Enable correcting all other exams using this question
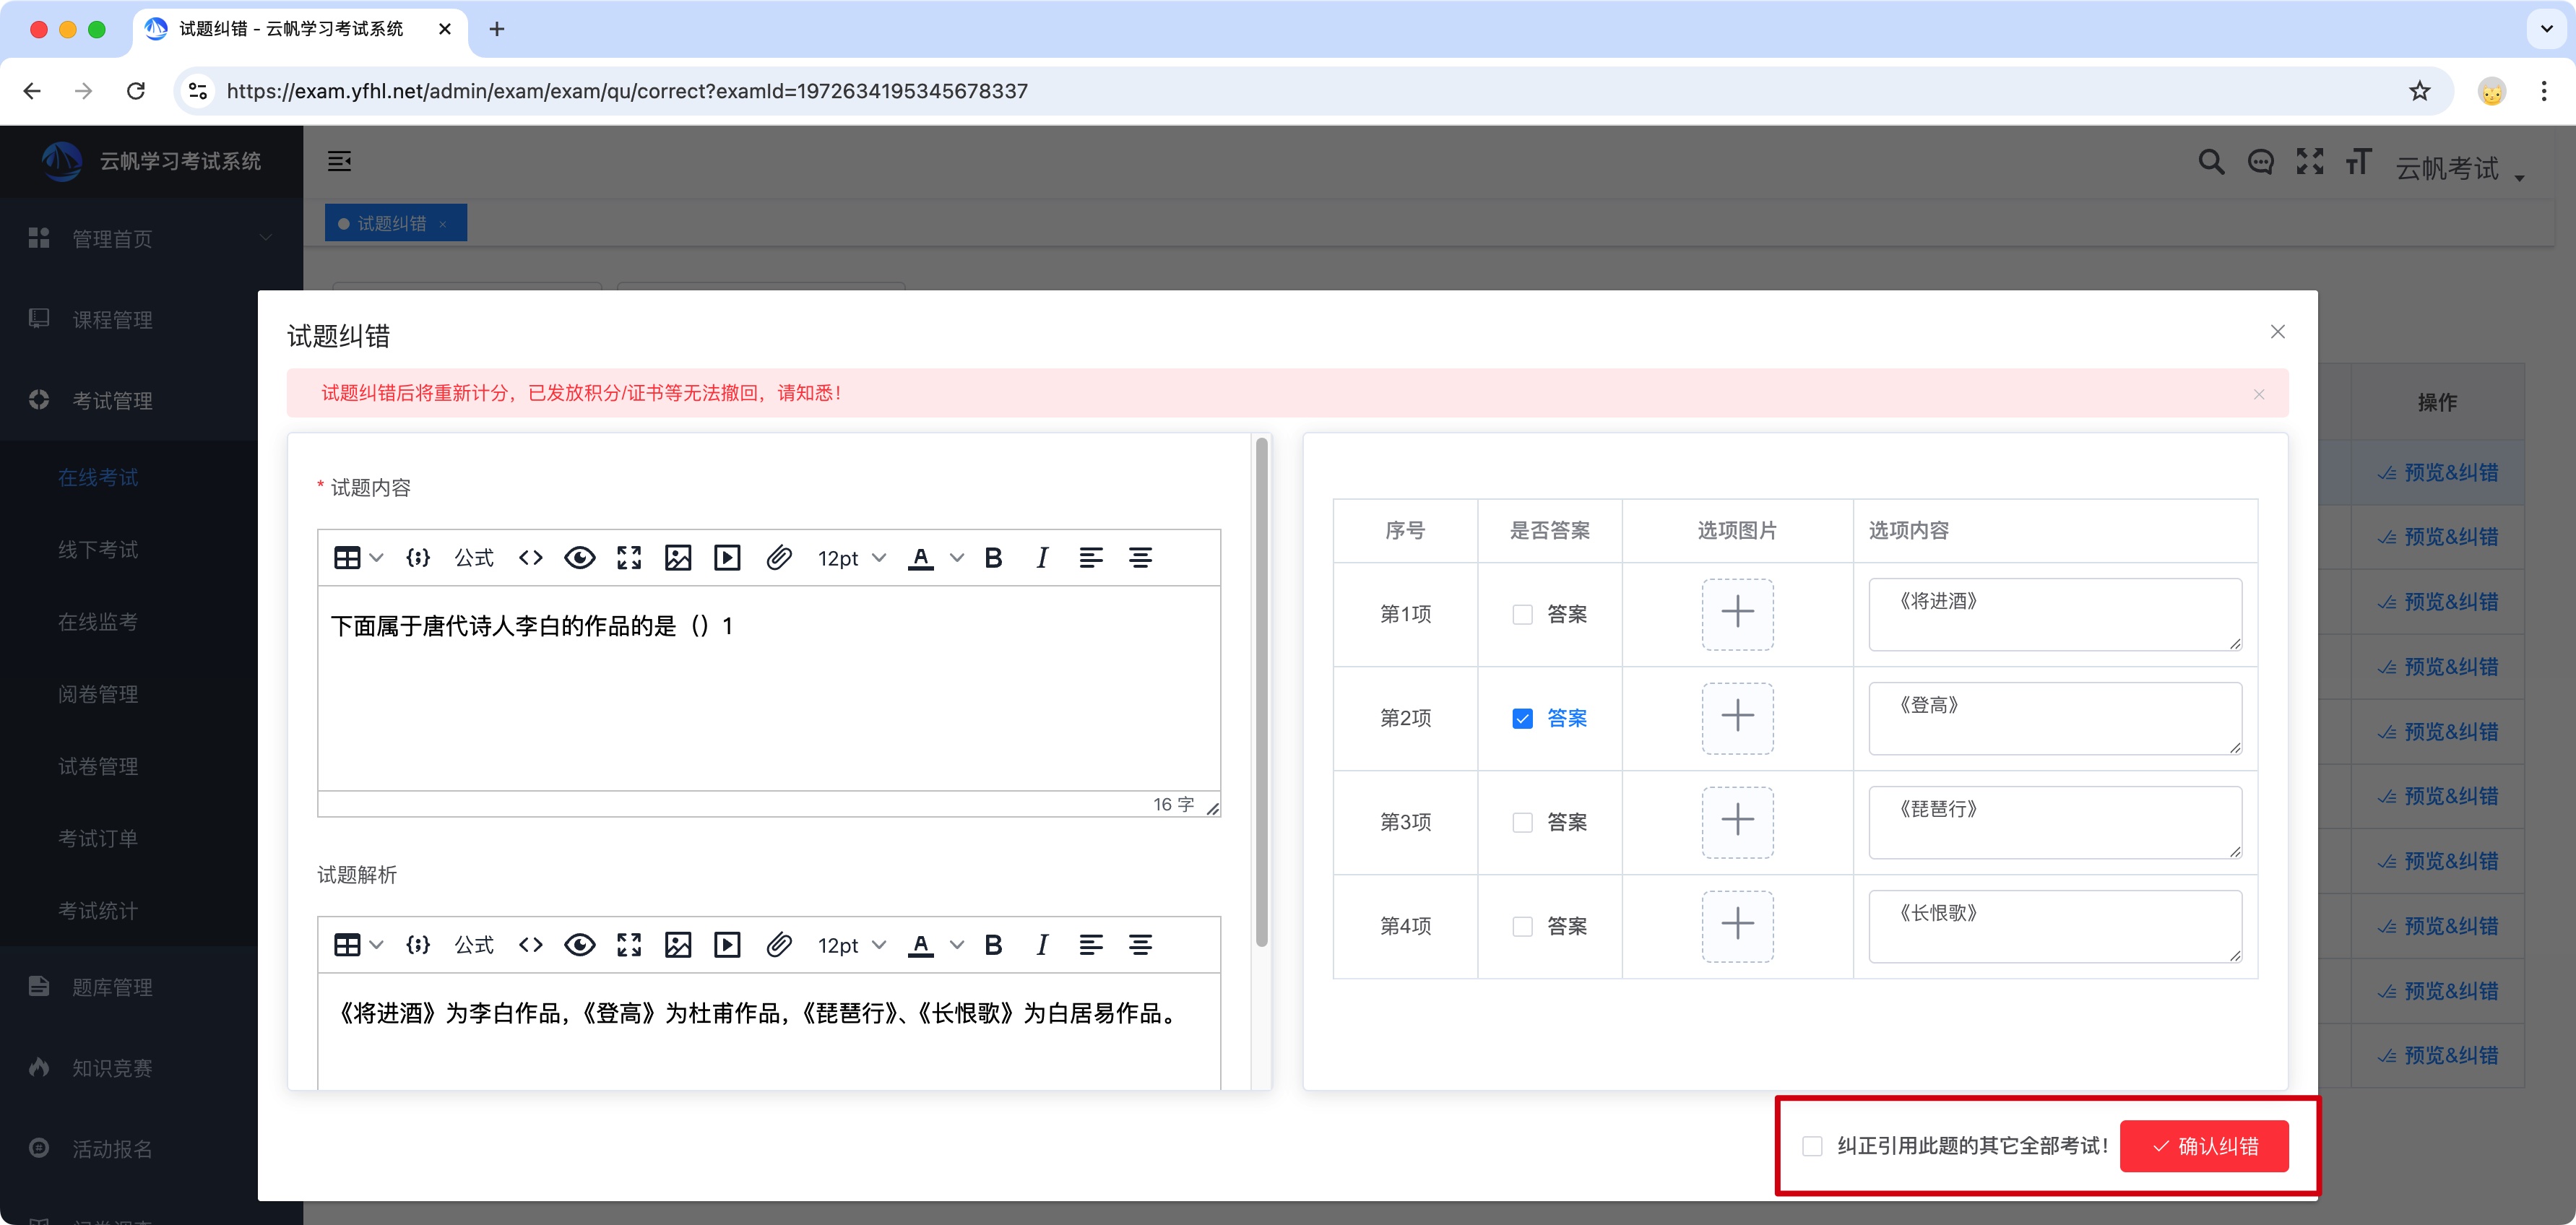This screenshot has height=1225, width=2576. 1812,1146
